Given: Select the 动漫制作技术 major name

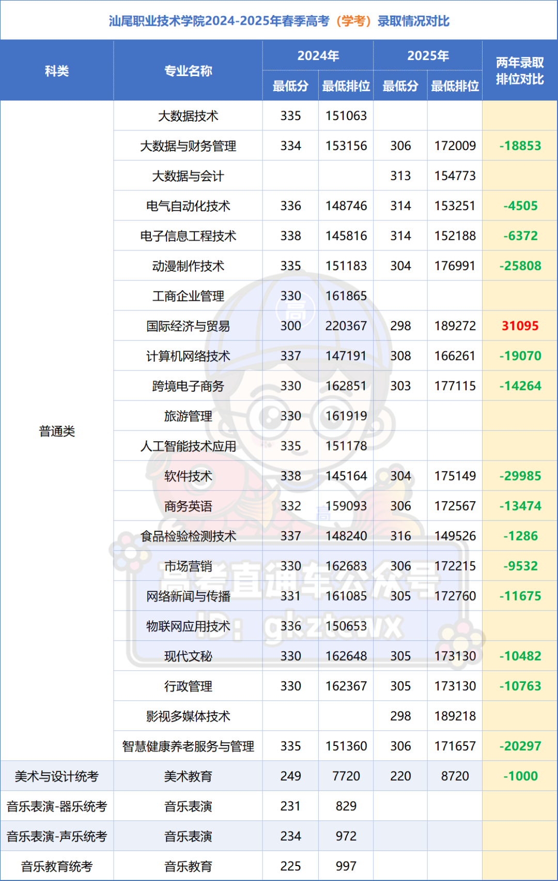Looking at the screenshot, I should (x=188, y=266).
